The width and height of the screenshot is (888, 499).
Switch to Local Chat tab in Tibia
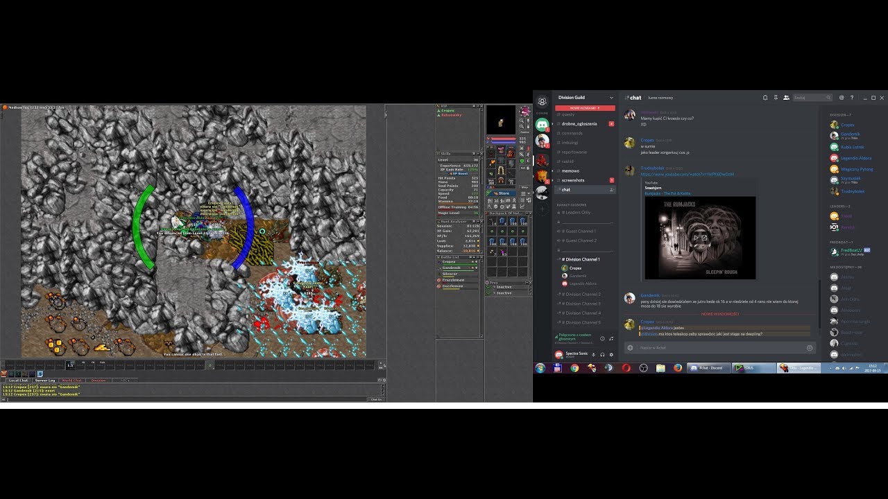pyautogui.click(x=18, y=380)
